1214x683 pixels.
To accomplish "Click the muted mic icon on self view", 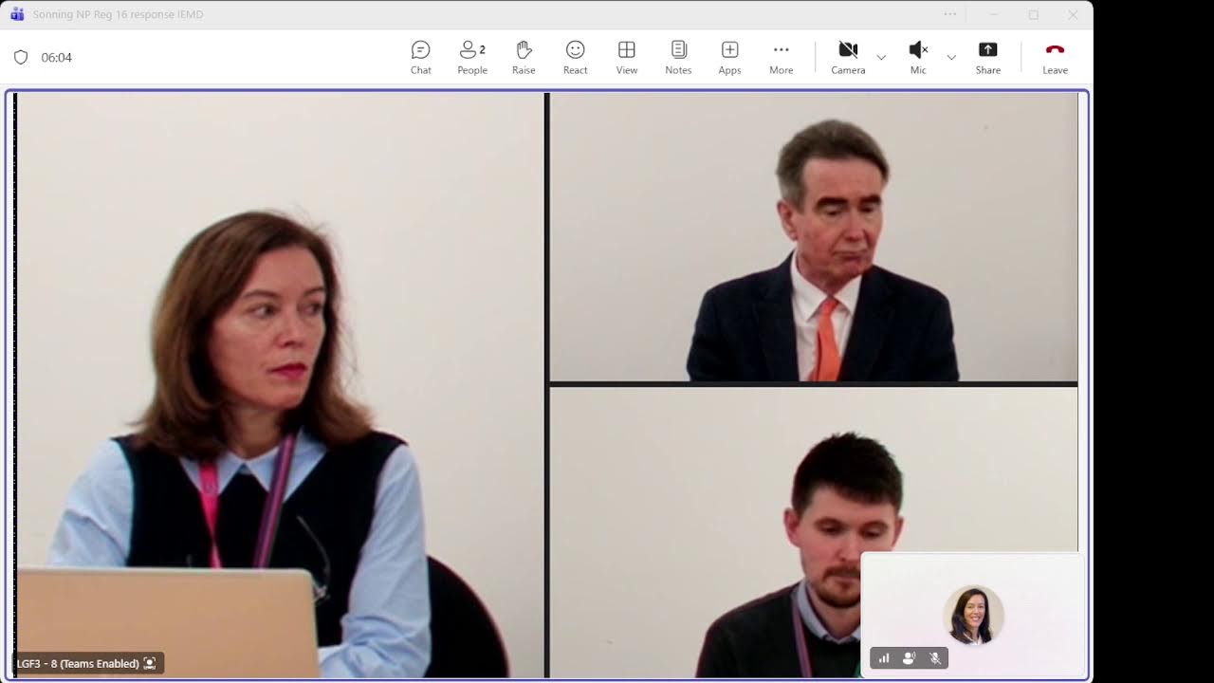I will pos(934,658).
